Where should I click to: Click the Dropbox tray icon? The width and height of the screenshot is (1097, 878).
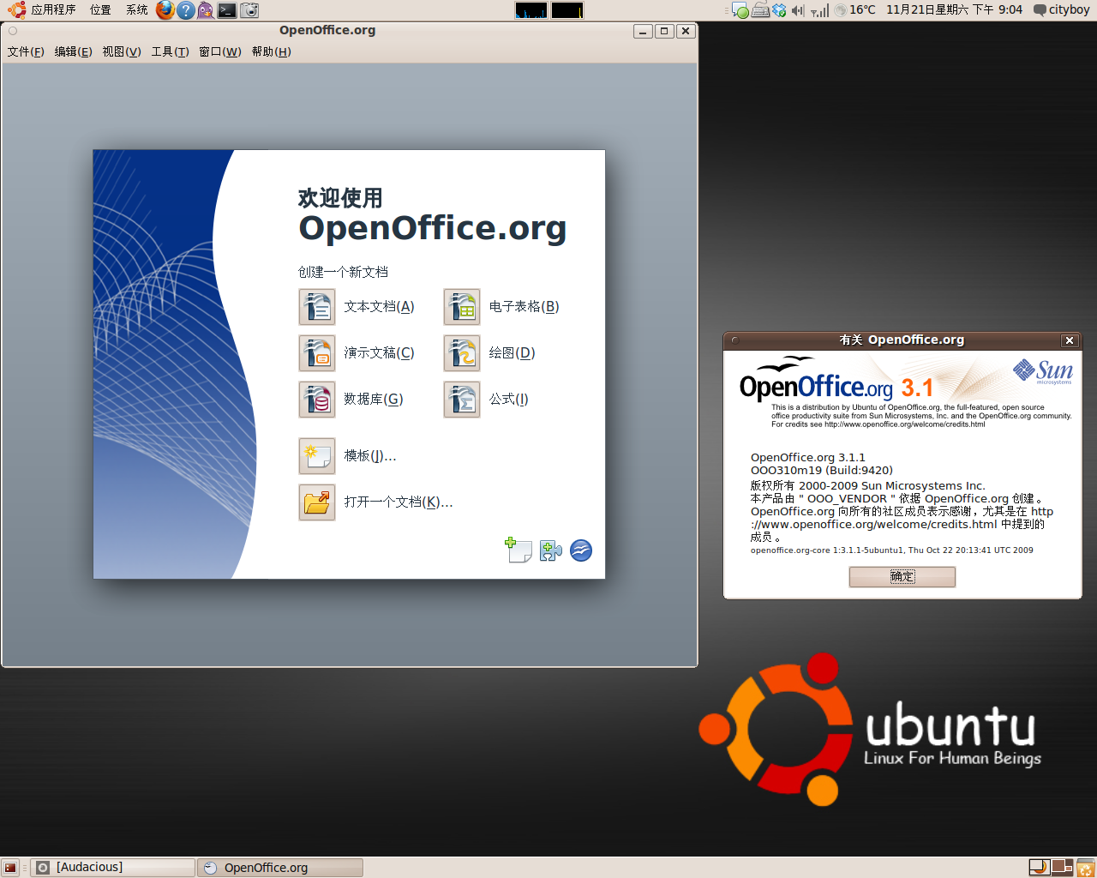779,10
